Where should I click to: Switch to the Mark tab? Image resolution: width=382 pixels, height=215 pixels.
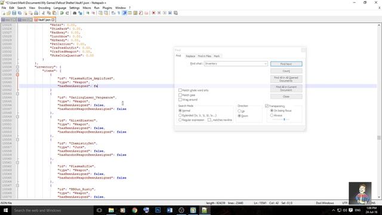click(217, 56)
